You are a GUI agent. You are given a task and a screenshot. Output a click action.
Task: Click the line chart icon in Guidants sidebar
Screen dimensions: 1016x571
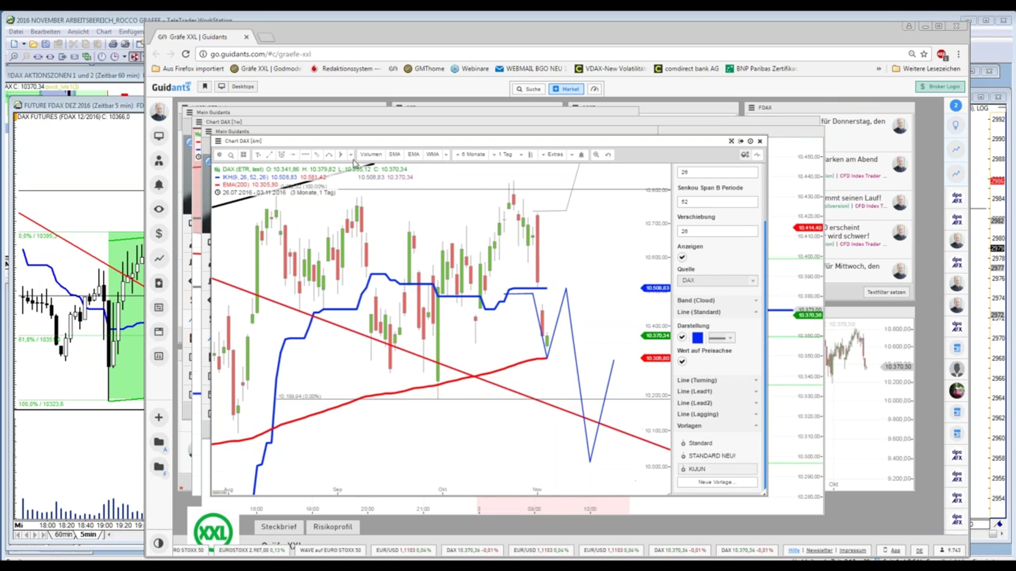click(x=159, y=258)
